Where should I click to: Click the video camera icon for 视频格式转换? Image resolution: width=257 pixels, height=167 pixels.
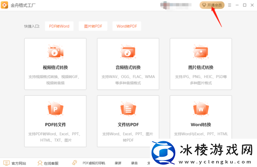(55, 52)
